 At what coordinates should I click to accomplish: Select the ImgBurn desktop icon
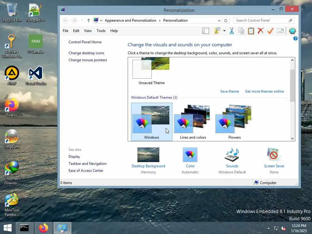(x=12, y=139)
